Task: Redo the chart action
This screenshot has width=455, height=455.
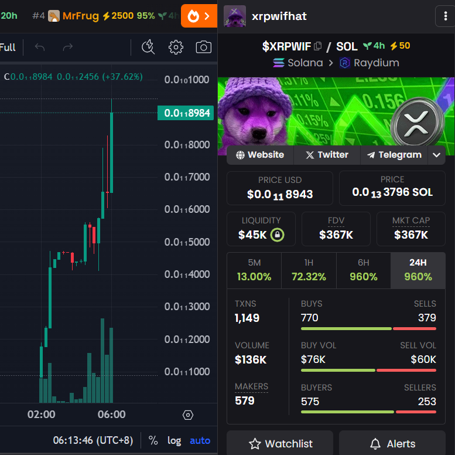Action: (67, 47)
